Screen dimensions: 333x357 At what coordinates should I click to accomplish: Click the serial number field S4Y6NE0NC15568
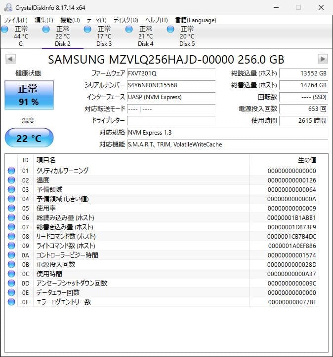coord(171,85)
